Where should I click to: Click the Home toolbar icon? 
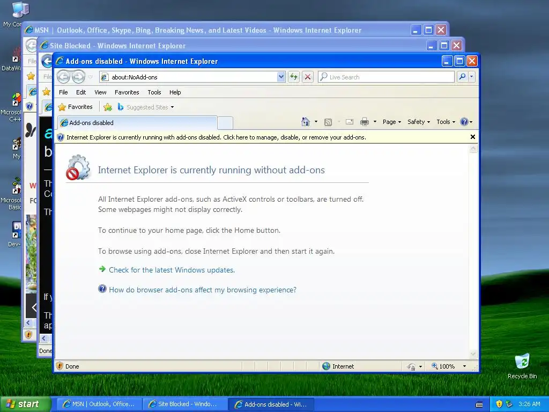(x=305, y=122)
